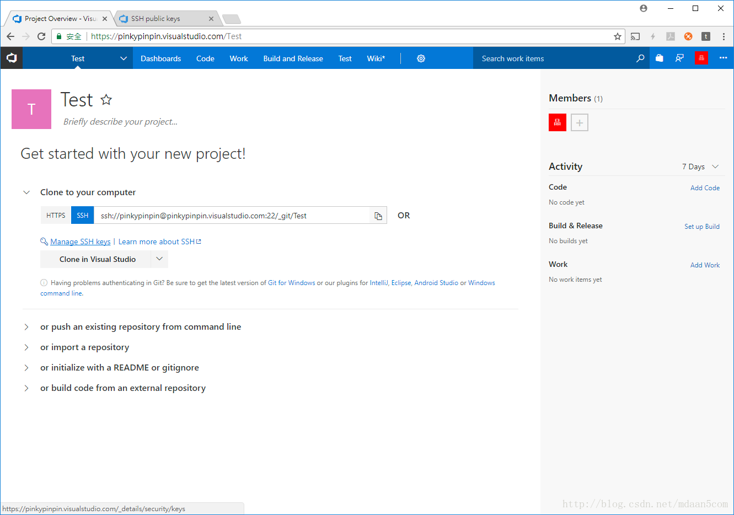Collapse the Clone to your computer section
The image size is (734, 515).
point(26,192)
